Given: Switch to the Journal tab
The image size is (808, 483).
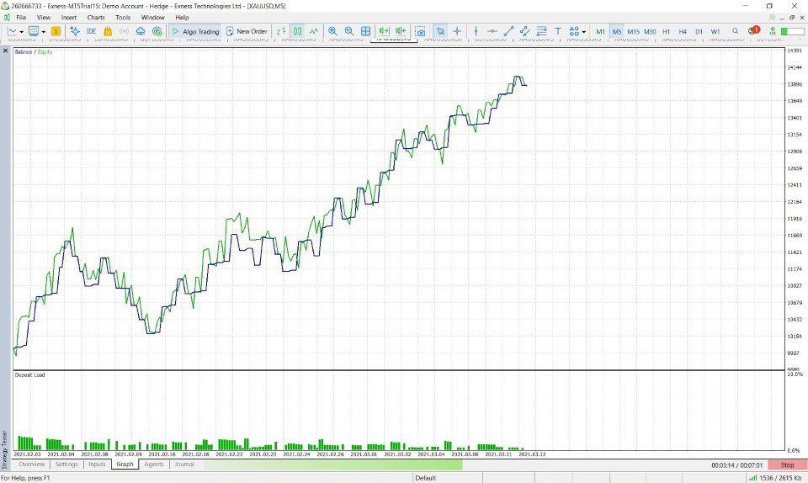Looking at the screenshot, I should tap(184, 464).
